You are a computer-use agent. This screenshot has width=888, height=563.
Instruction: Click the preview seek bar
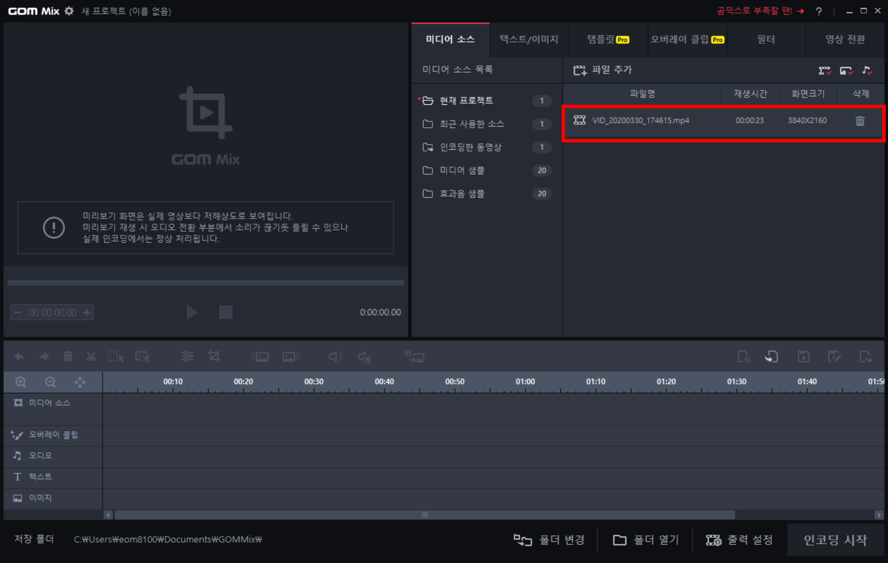206,283
